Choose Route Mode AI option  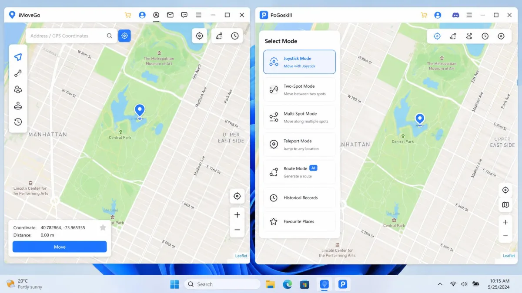pos(299,172)
